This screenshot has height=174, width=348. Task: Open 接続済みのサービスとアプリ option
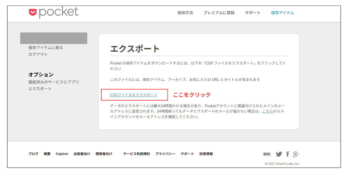click(x=54, y=82)
